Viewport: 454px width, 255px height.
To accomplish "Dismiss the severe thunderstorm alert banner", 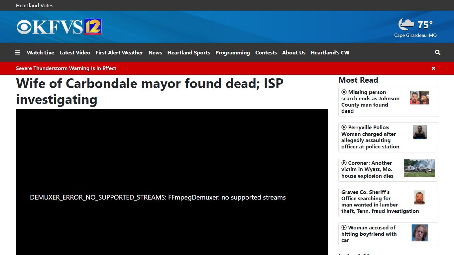I will [433, 68].
